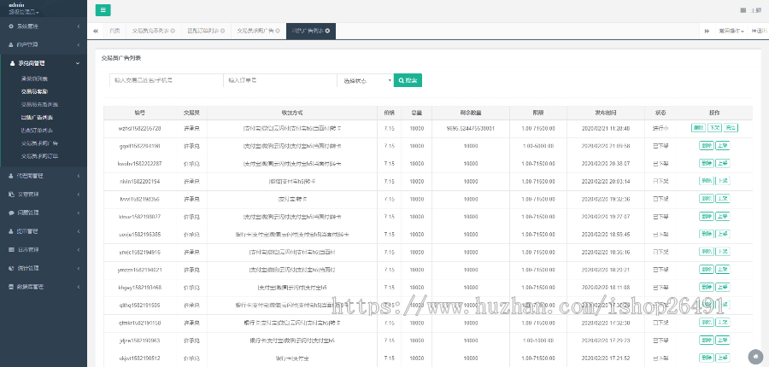769x367 pixels.
Task: Click limit cell 1.00-6000.00
Action: click(x=538, y=146)
